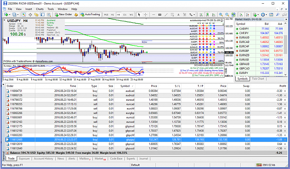The image size is (290, 169).
Task: Switch chart to Line Chart mode
Action: 213,14
